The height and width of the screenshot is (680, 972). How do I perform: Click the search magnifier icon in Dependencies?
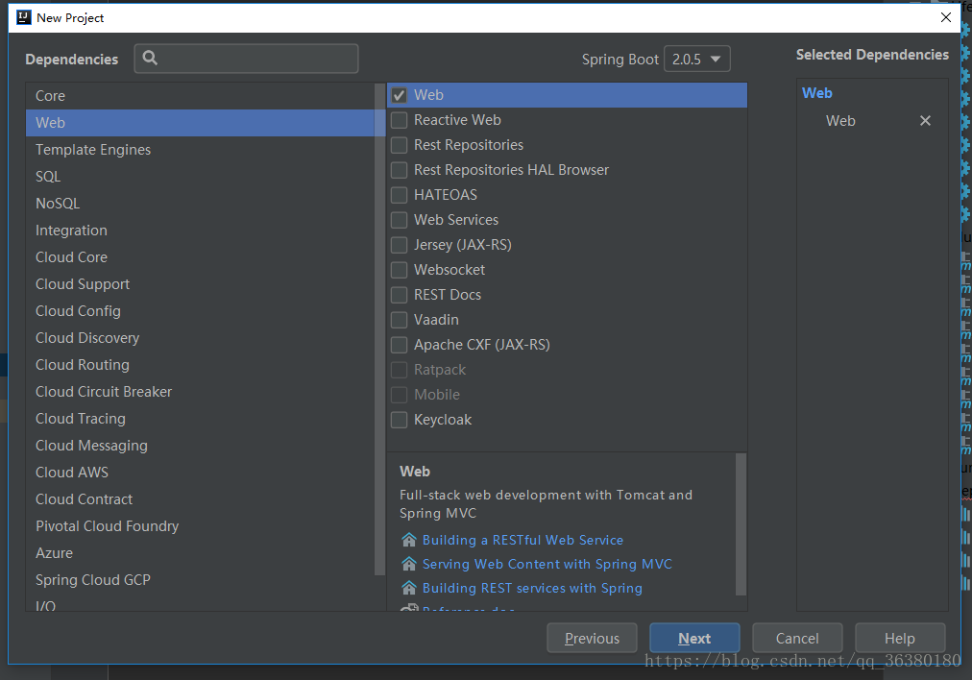(150, 59)
